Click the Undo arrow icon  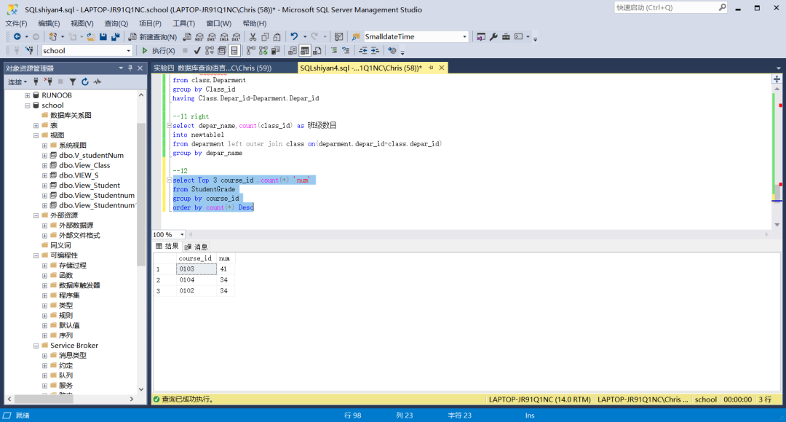coord(294,36)
